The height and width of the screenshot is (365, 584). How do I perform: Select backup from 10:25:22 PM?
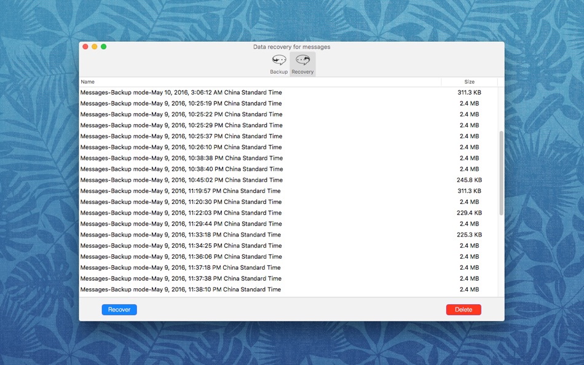(289, 114)
